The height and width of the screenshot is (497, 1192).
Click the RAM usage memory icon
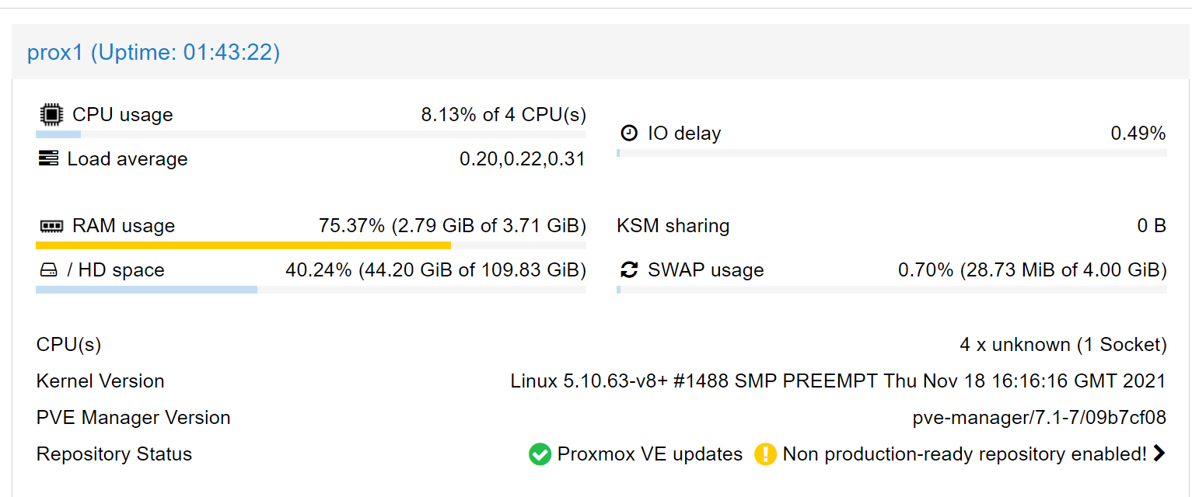51,227
